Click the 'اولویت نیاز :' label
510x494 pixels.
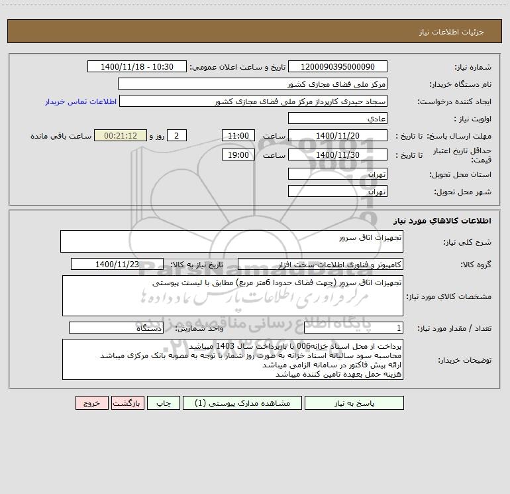[x=473, y=119]
